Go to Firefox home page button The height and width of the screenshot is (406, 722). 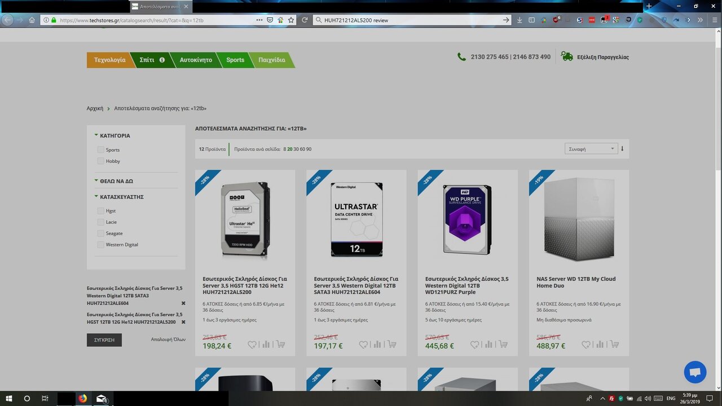click(x=32, y=20)
